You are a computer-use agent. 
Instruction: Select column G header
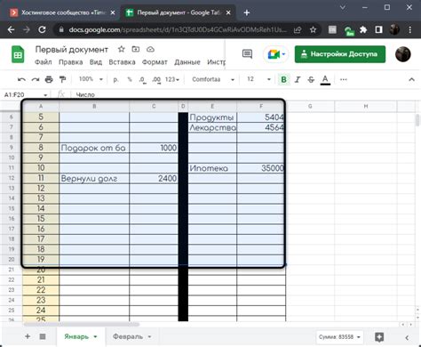pos(310,106)
